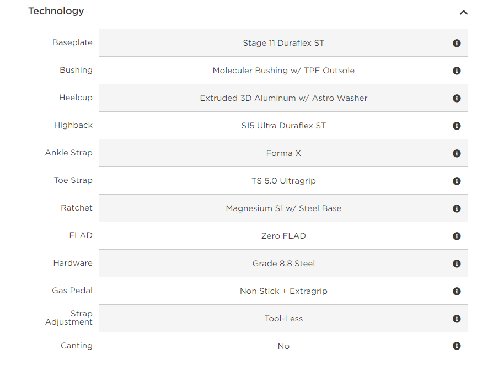This screenshot has width=493, height=371.
Task: Show Canting row info tooltip icon
Action: click(x=457, y=346)
